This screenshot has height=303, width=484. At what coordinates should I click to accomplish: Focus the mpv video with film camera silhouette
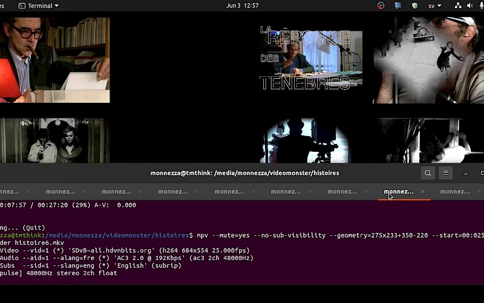pos(306,140)
